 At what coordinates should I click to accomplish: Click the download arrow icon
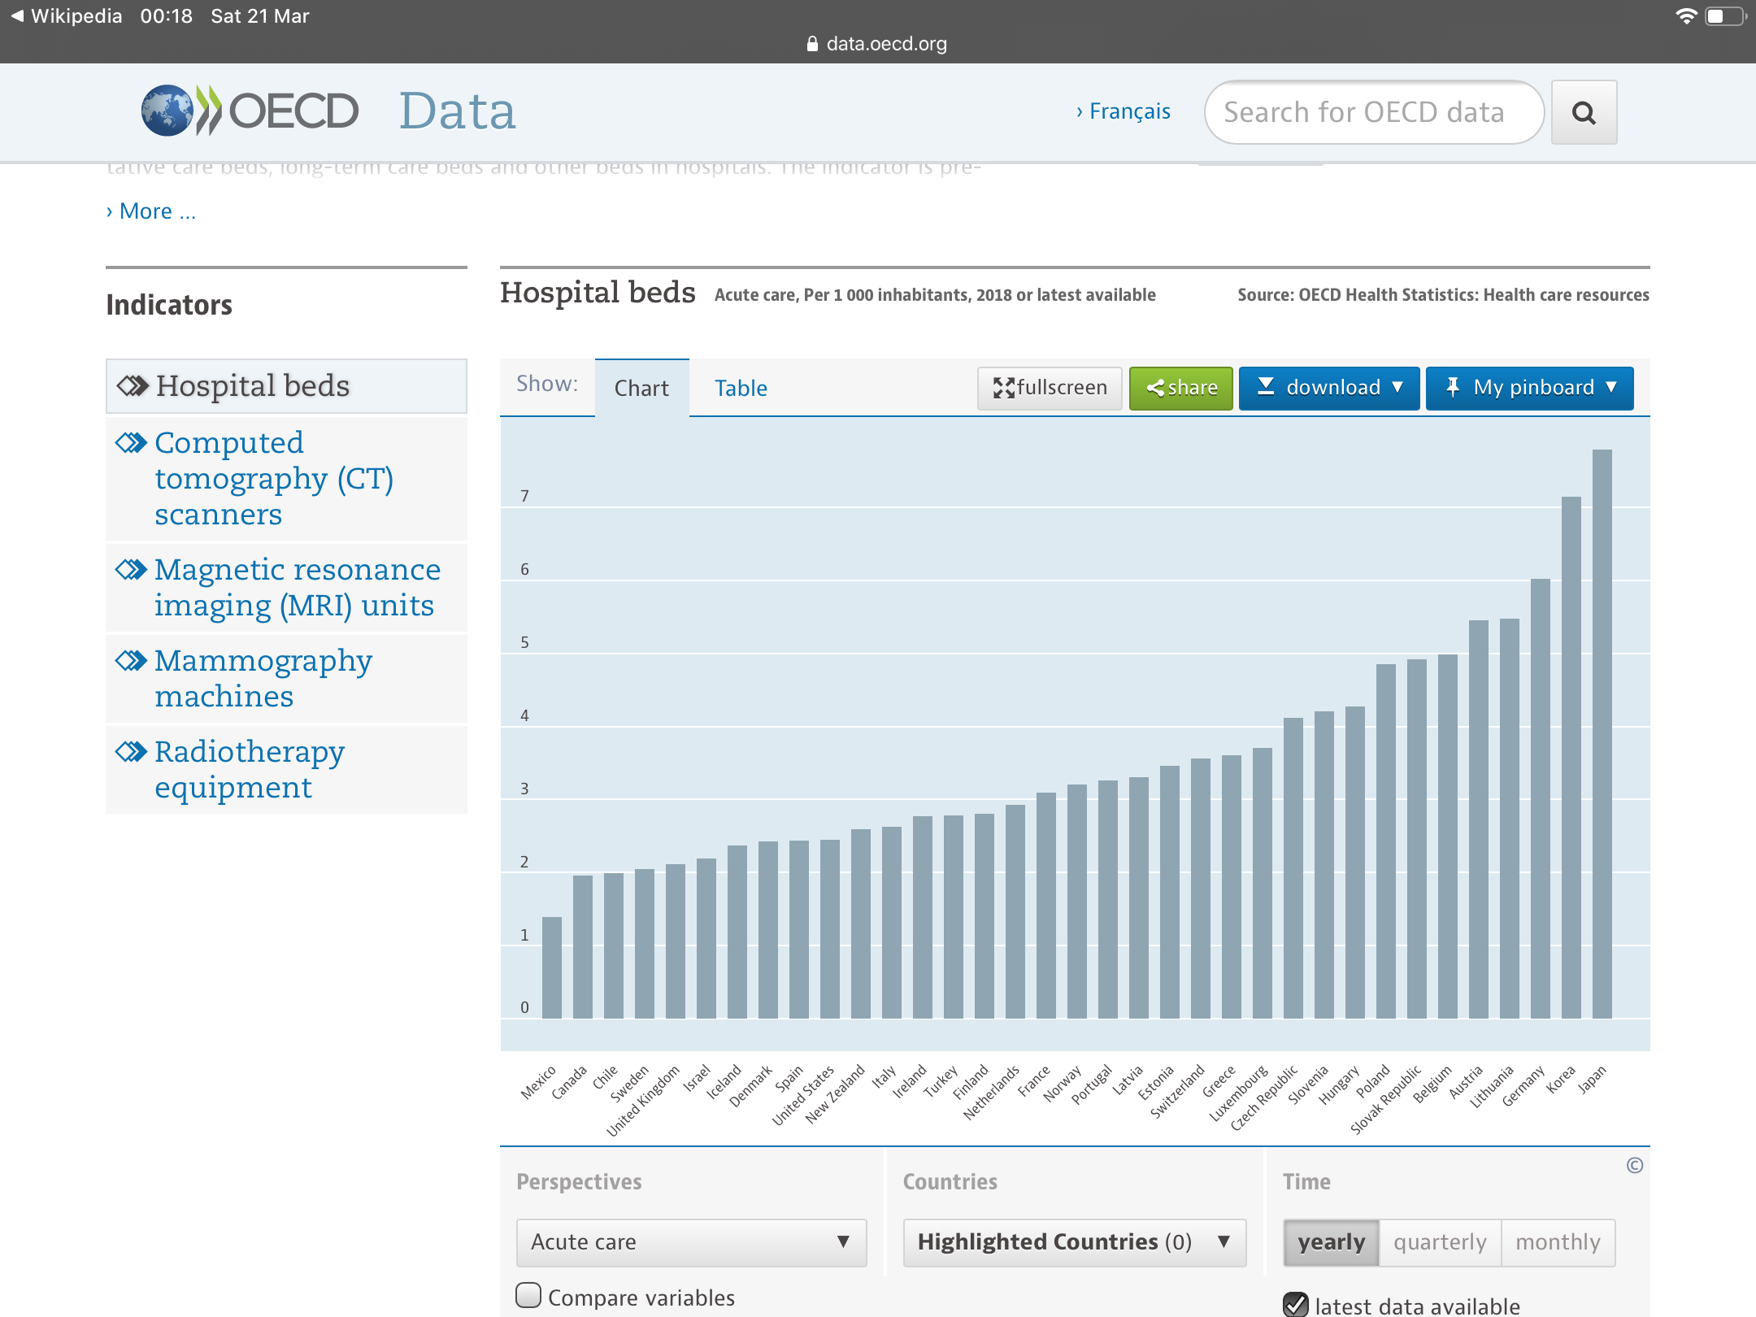[x=1266, y=386]
